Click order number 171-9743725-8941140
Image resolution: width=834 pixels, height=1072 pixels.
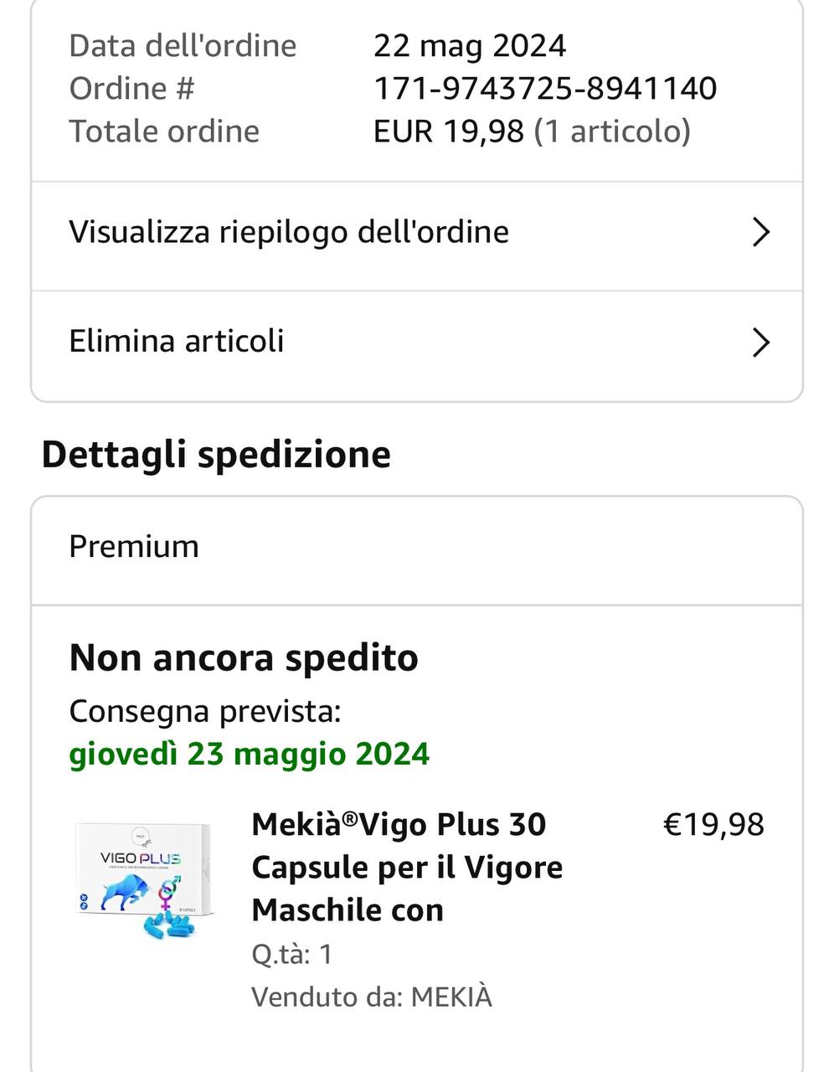coord(545,89)
